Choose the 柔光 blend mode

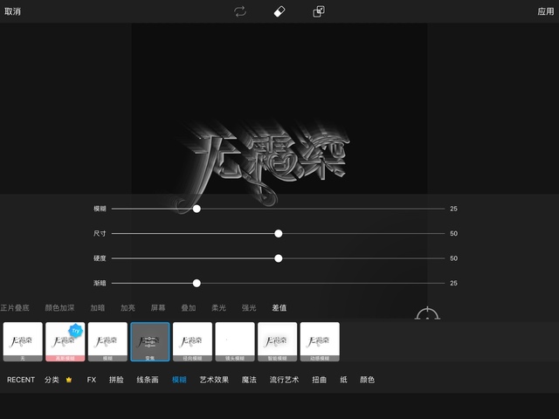click(217, 308)
